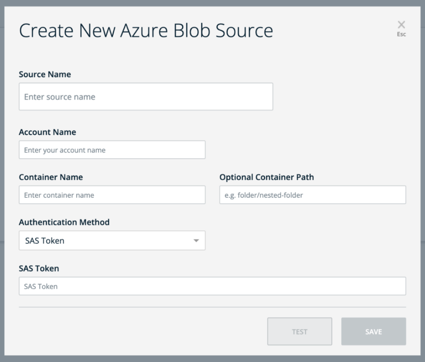This screenshot has width=425, height=362.
Task: Click the Container Name input field
Action: tap(112, 194)
